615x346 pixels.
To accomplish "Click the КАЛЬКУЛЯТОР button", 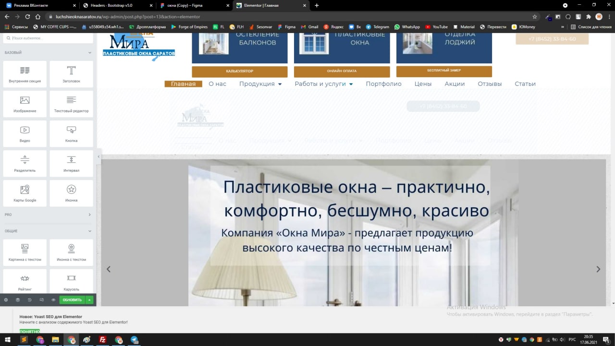I will (240, 72).
